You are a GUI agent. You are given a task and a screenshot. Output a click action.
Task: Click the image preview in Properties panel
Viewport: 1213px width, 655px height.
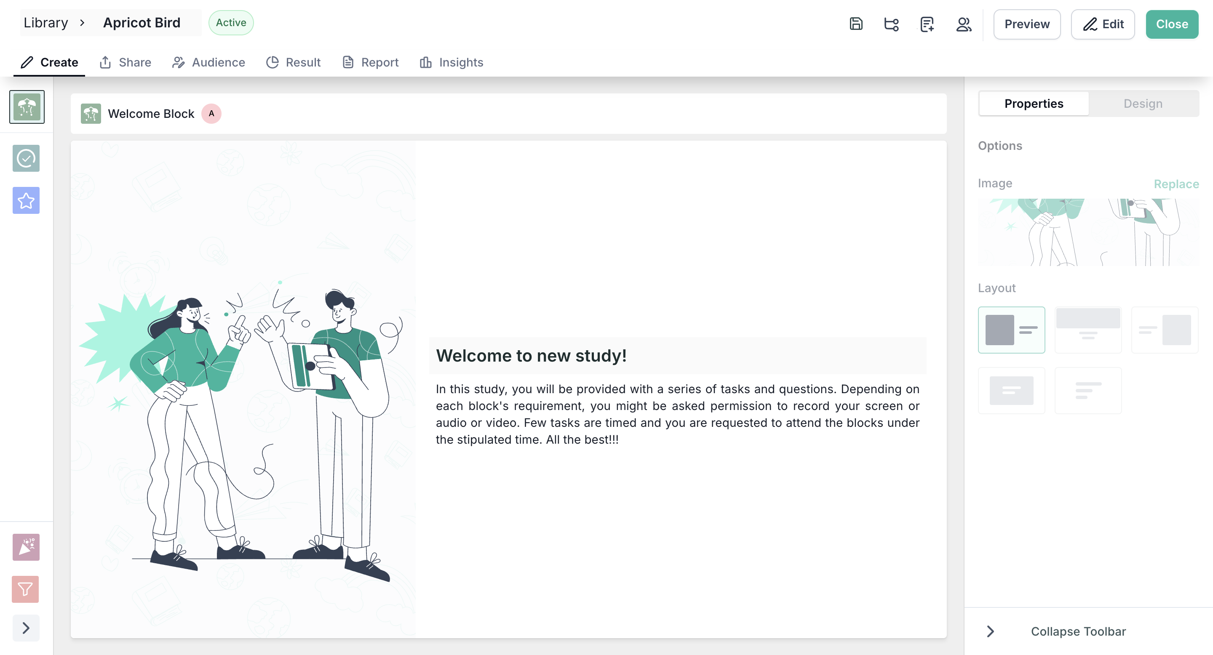pyautogui.click(x=1088, y=232)
